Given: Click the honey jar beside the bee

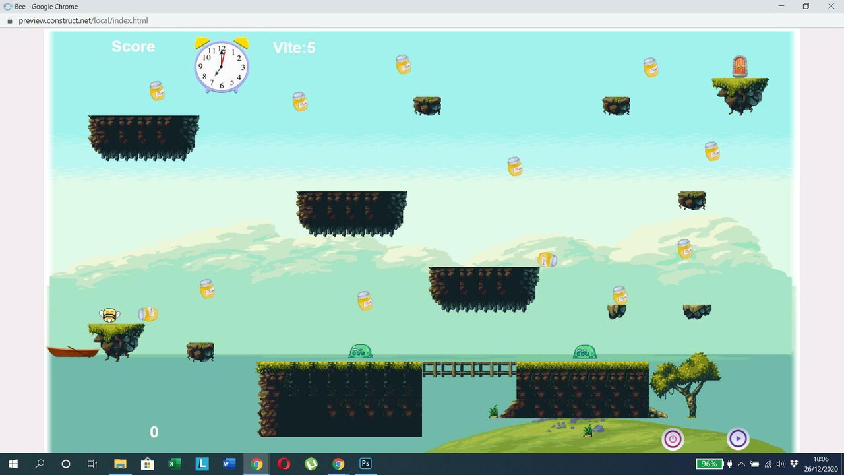Looking at the screenshot, I should coord(148,313).
